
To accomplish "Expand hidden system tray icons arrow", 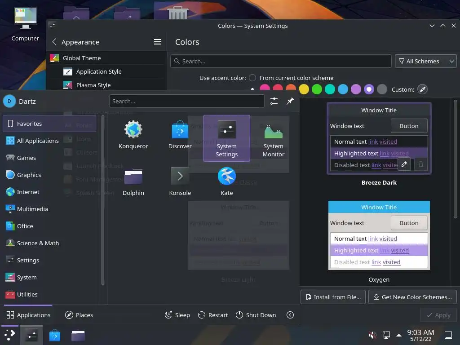I will click(x=399, y=335).
